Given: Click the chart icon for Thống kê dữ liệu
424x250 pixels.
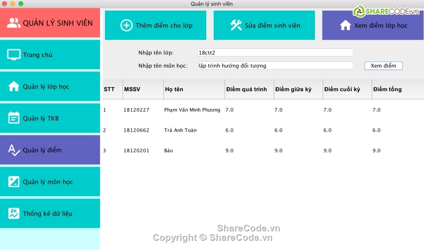Looking at the screenshot, I should click(14, 214).
